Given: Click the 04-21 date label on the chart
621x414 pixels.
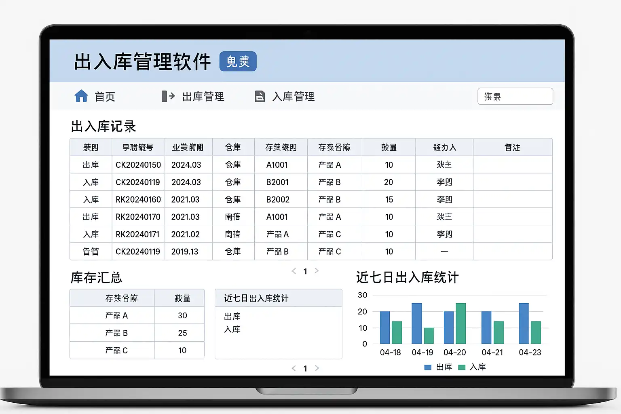Looking at the screenshot, I should 492,353.
